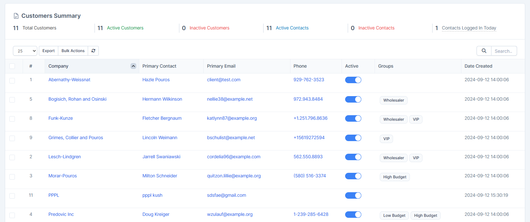Filter by Active Customers
The width and height of the screenshot is (530, 222).
125,28
